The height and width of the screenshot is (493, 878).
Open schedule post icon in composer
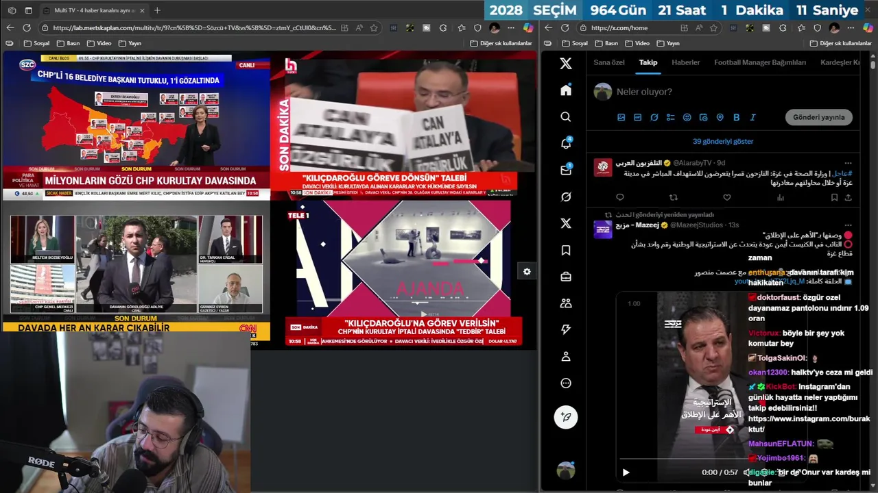pyautogui.click(x=704, y=117)
